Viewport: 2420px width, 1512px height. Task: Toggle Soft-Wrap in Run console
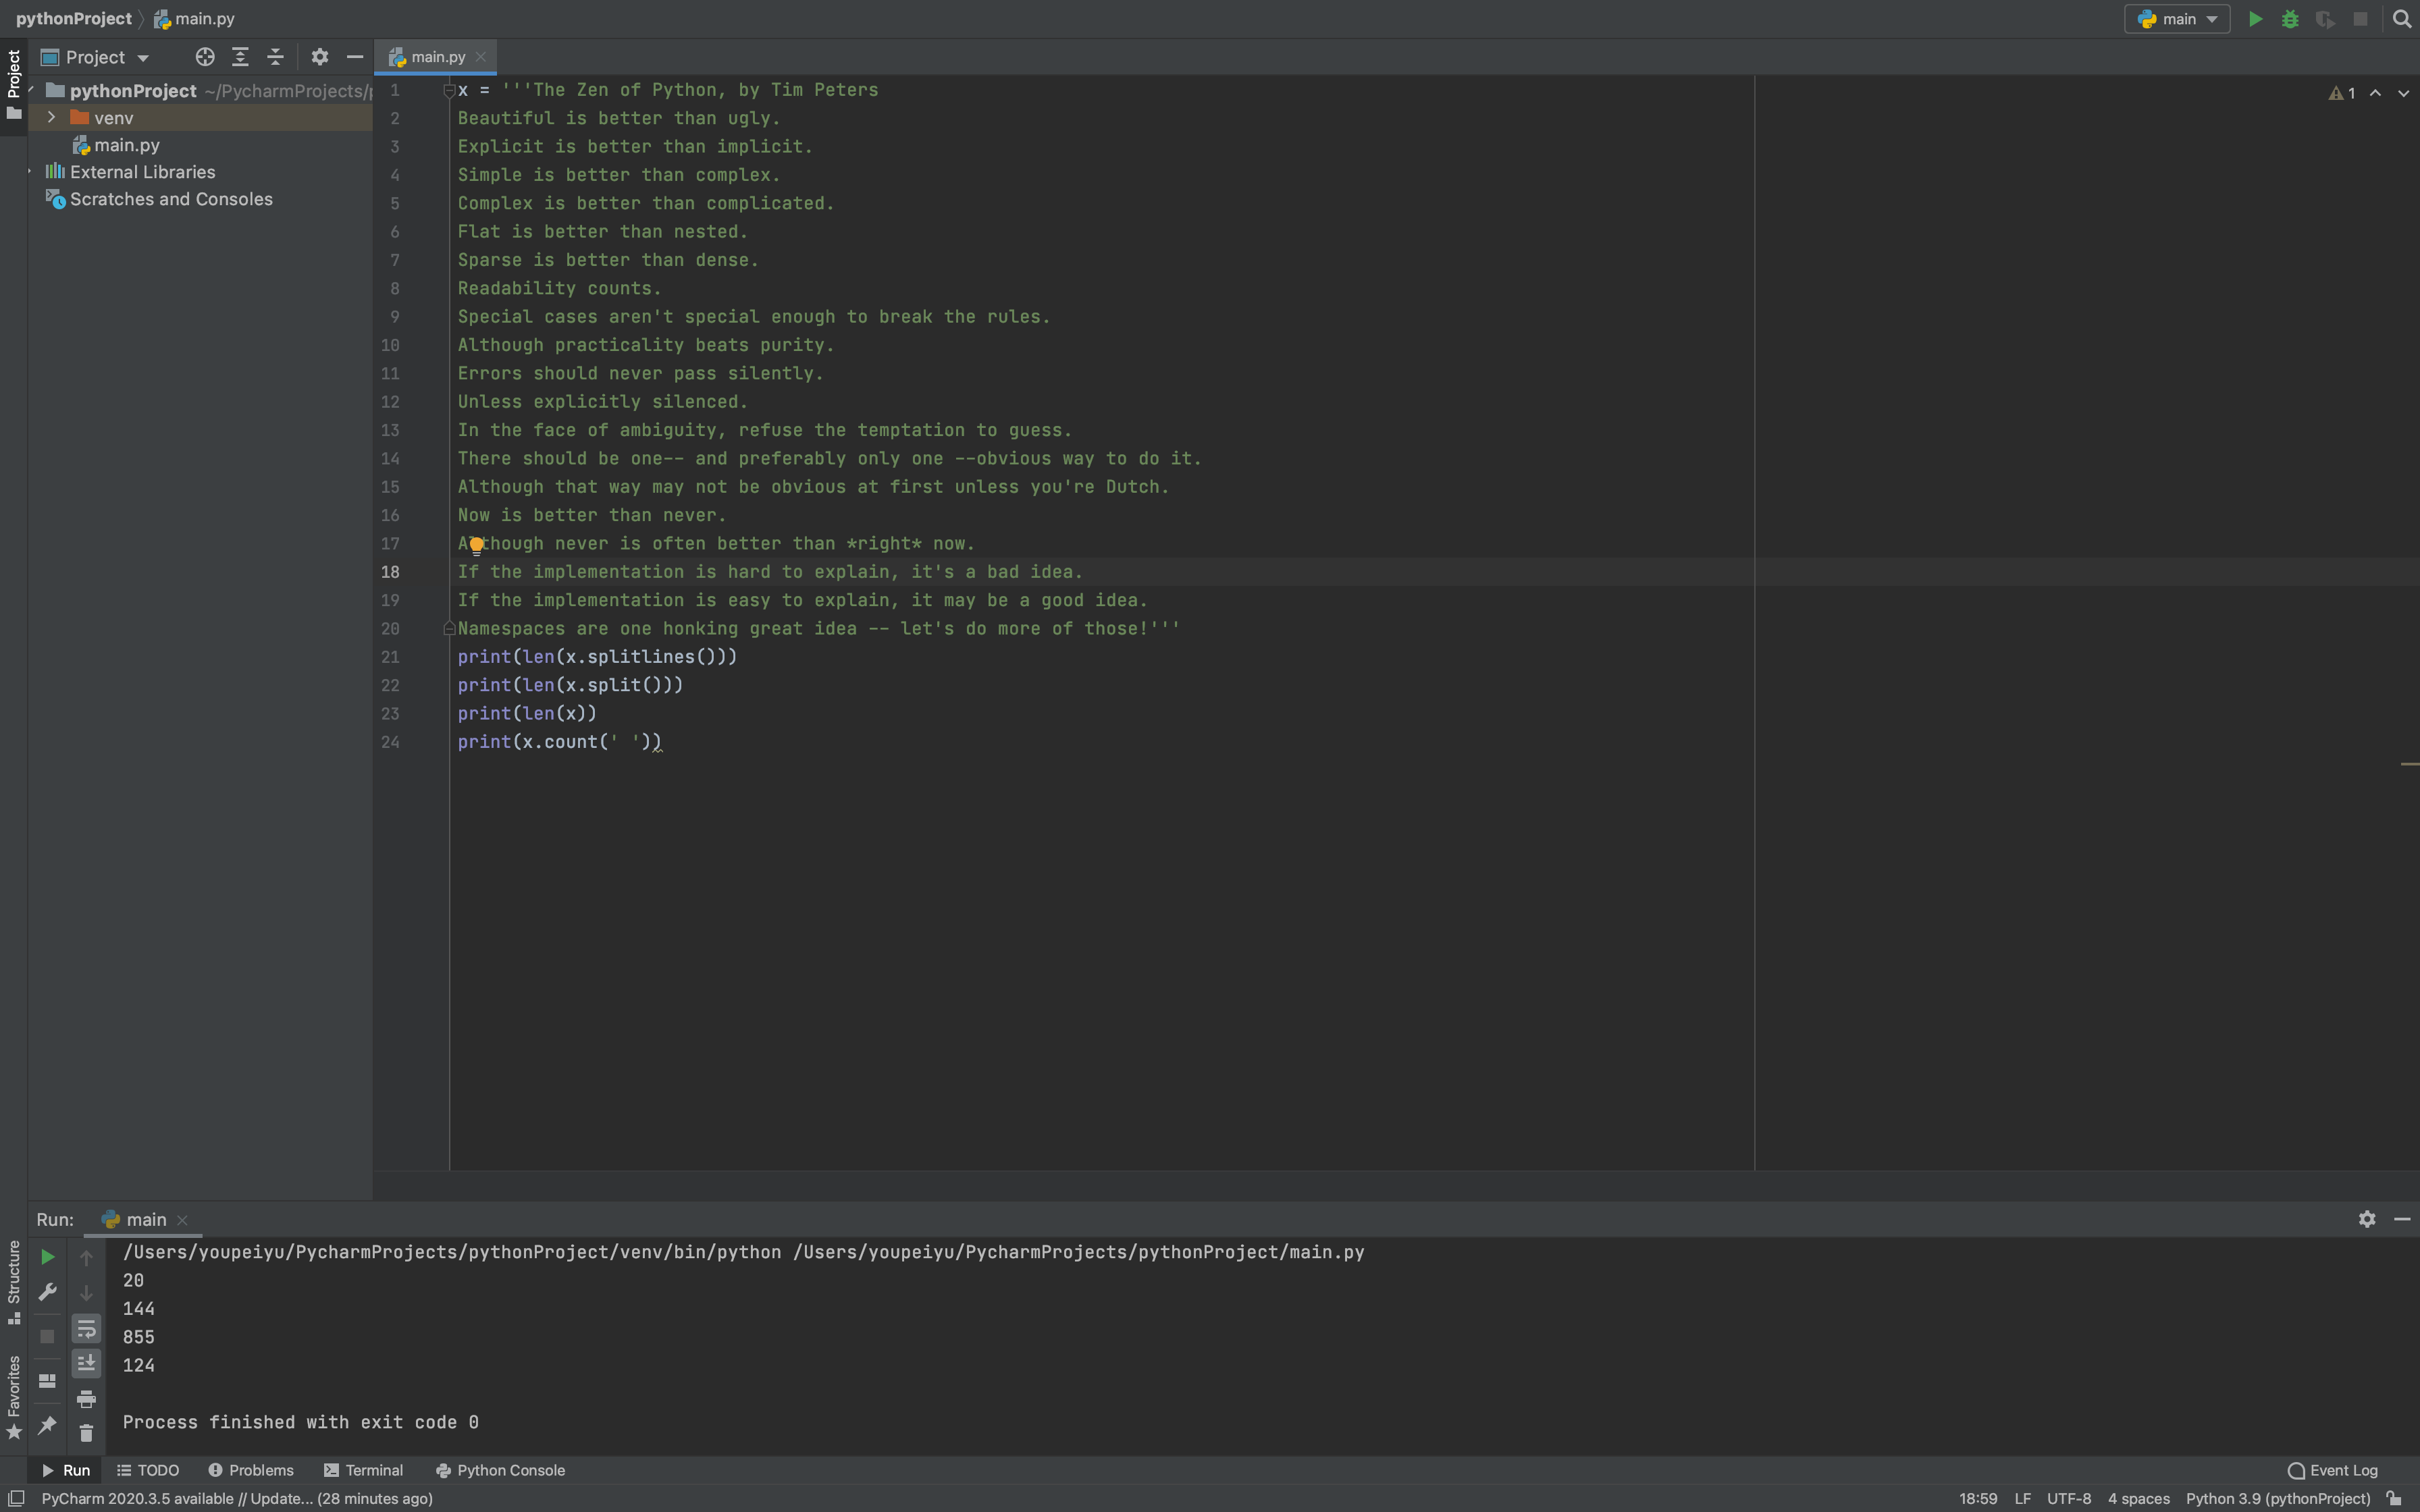[x=86, y=1328]
